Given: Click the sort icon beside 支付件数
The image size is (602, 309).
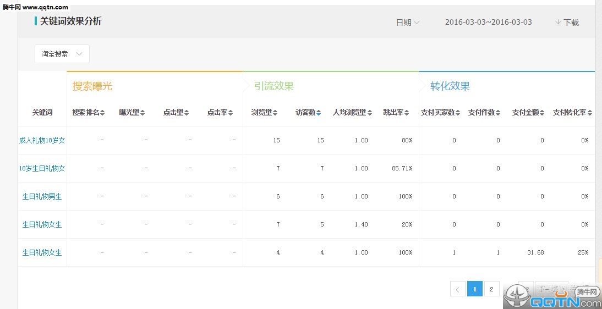Looking at the screenshot, I should point(498,113).
